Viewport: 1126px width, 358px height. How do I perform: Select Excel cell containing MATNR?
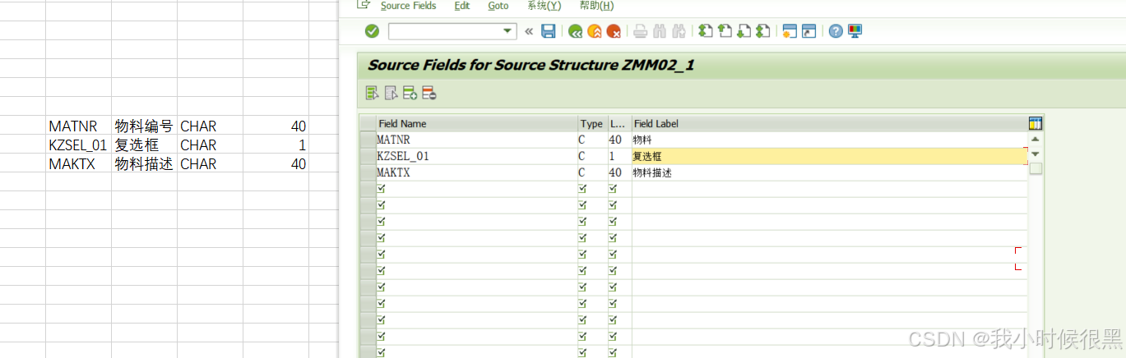[x=78, y=126]
